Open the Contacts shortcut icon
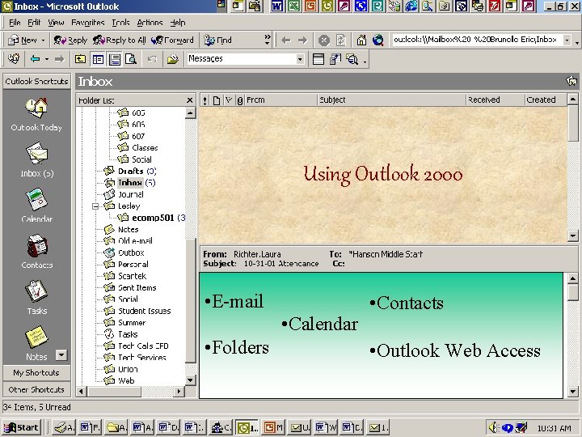Viewport: 582px width, 437px height. pyautogui.click(x=36, y=245)
